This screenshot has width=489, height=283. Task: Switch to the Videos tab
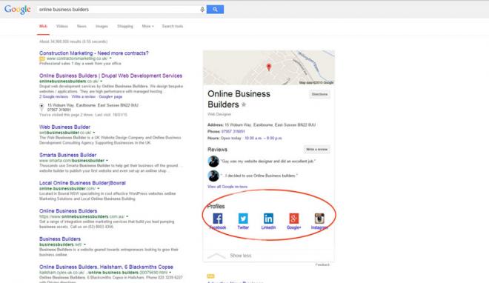tap(62, 26)
